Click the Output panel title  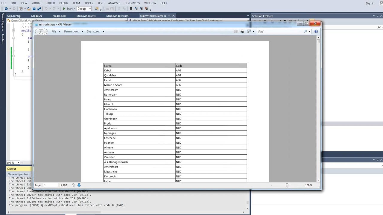click(12, 169)
